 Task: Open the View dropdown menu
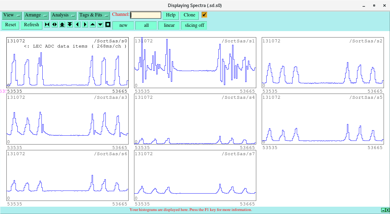pos(12,15)
